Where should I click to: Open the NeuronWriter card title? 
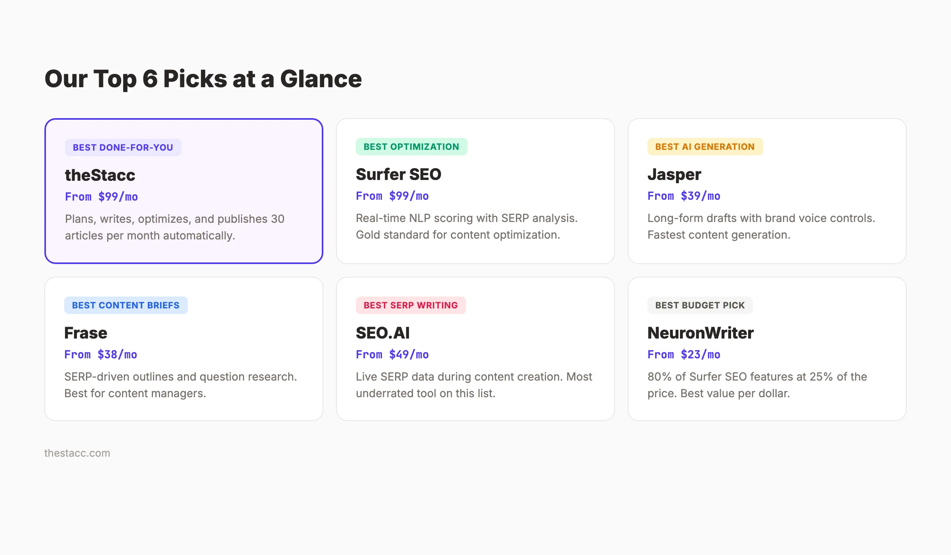click(700, 333)
